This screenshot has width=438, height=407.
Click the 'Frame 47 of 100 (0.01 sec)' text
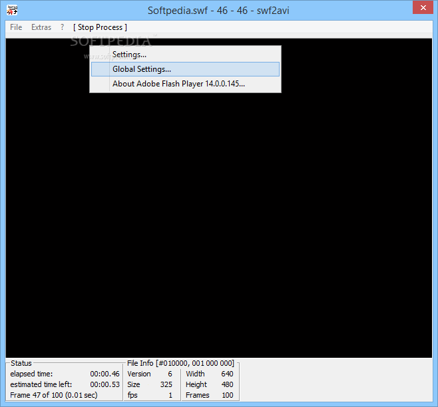pos(54,395)
